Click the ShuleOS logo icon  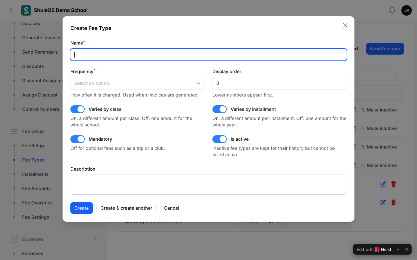point(26,10)
